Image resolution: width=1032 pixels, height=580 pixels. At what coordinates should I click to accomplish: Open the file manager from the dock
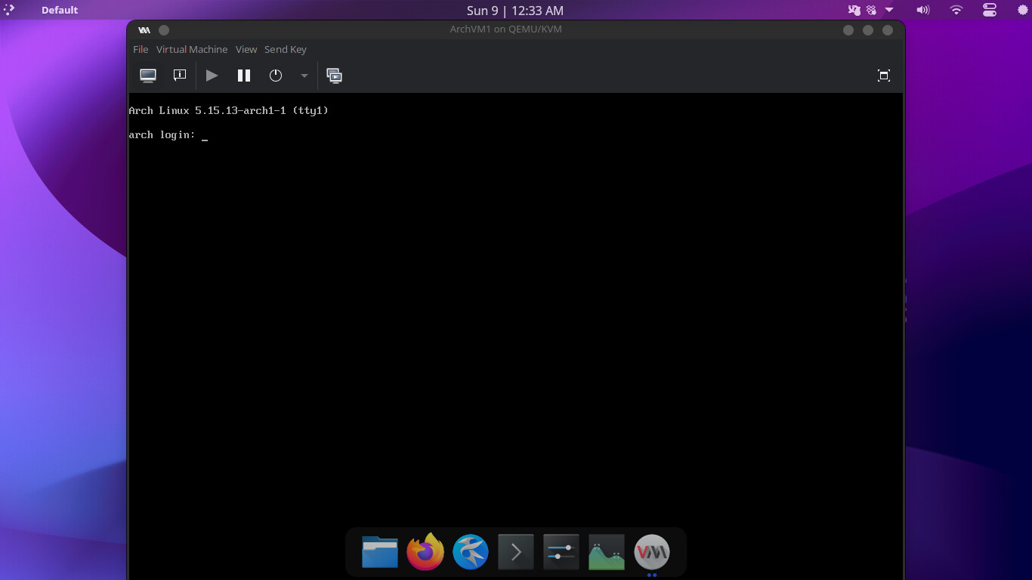click(380, 552)
